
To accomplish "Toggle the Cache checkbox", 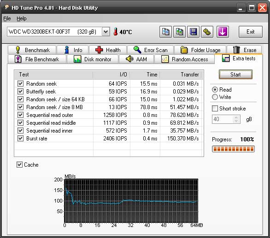I will [19, 165].
